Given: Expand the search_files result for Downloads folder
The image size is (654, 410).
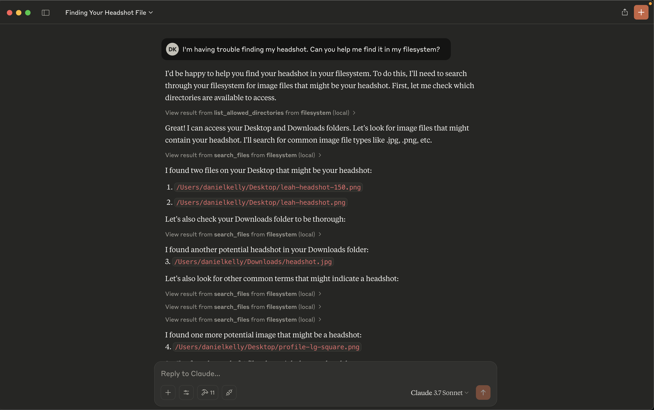Looking at the screenshot, I should pyautogui.click(x=243, y=234).
